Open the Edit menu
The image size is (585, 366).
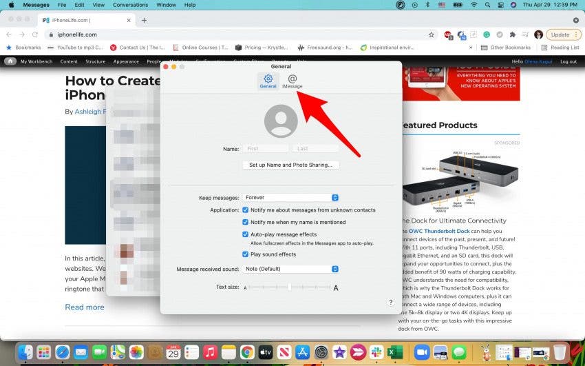pos(79,5)
